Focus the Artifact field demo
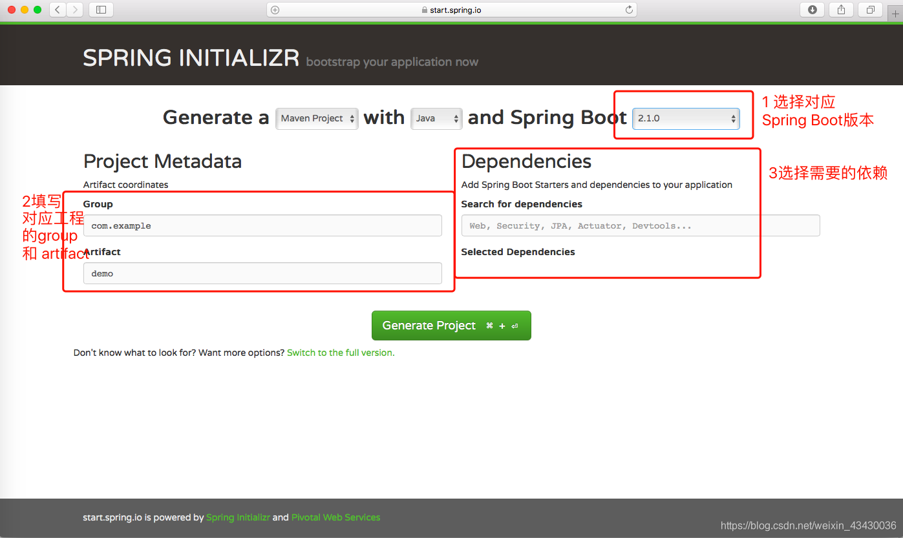Screen dimensions: 903x538 coord(262,273)
